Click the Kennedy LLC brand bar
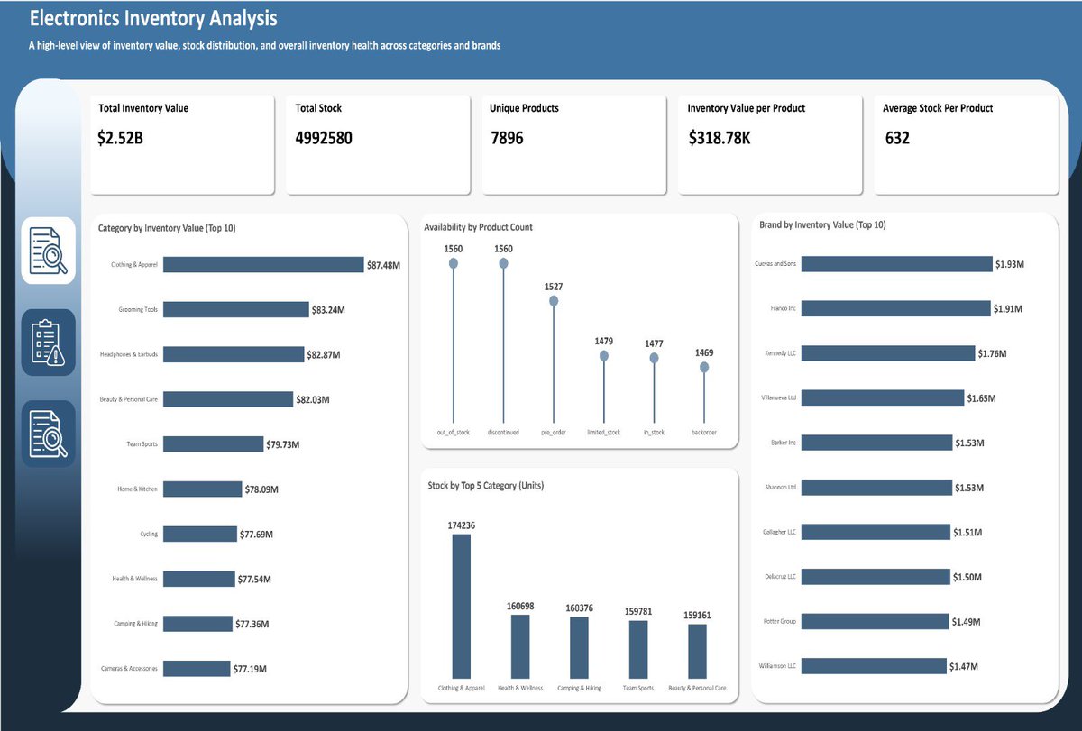1082x731 pixels. point(888,353)
